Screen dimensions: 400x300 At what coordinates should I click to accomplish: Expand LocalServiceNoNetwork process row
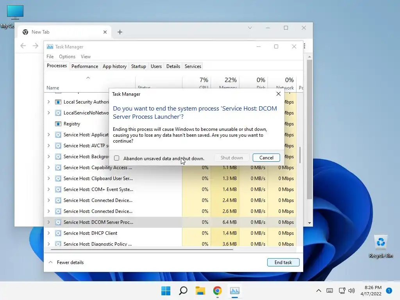[48, 113]
